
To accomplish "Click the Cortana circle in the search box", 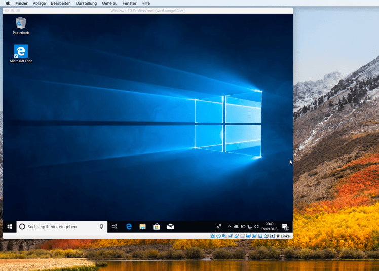I will click(x=22, y=227).
